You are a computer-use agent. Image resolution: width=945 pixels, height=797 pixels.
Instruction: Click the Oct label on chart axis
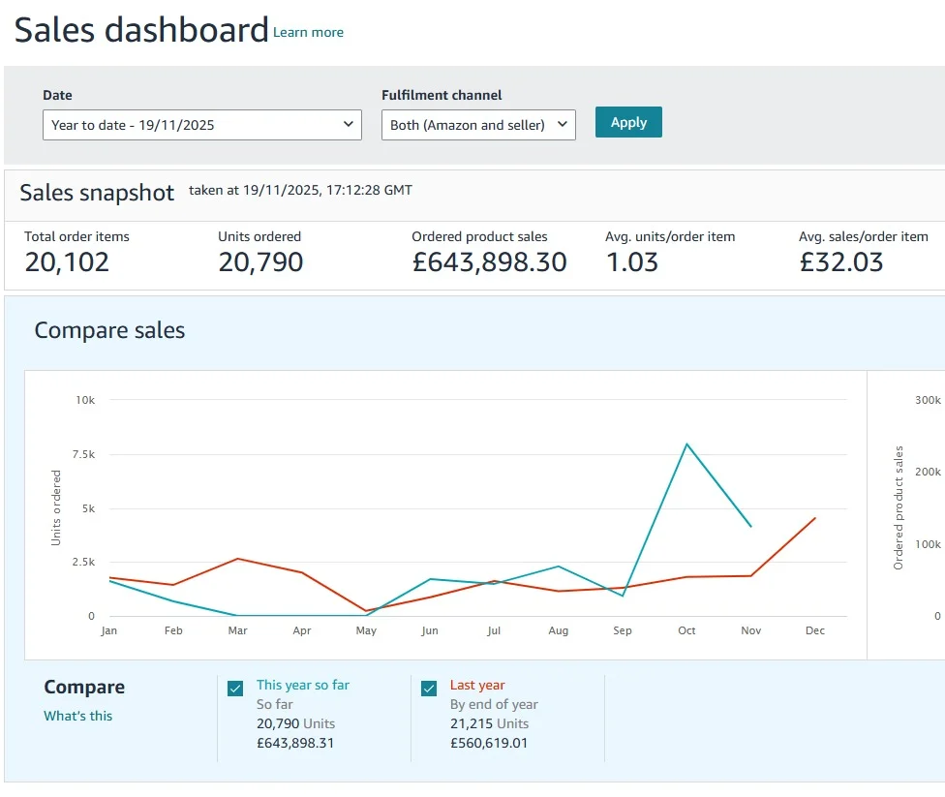click(686, 630)
